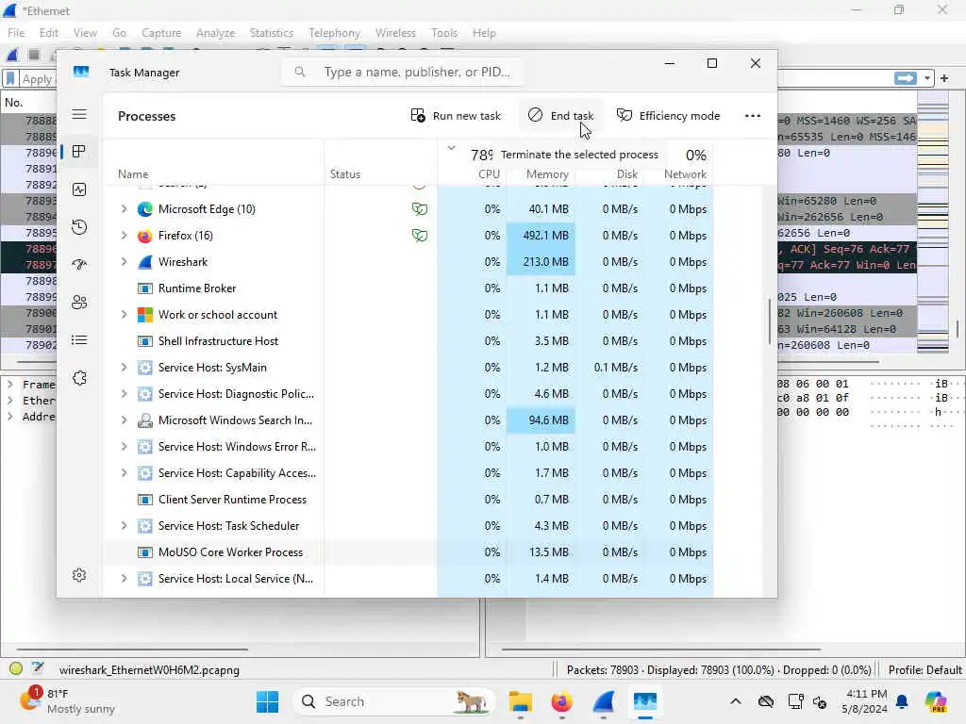Expand the Firefox (16) process group
966x724 pixels.
pyautogui.click(x=124, y=236)
